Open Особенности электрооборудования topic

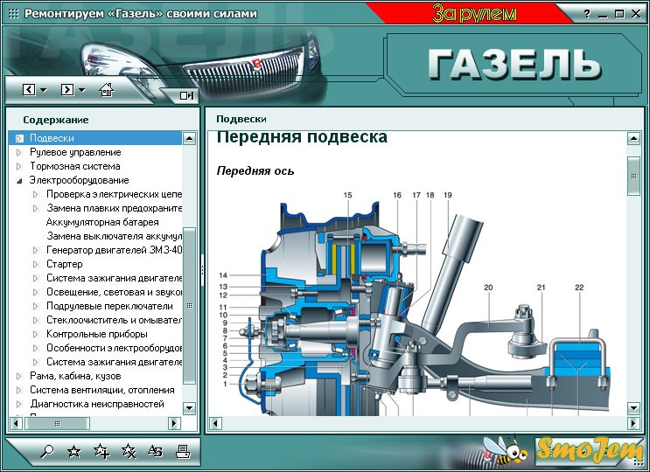pyautogui.click(x=114, y=348)
